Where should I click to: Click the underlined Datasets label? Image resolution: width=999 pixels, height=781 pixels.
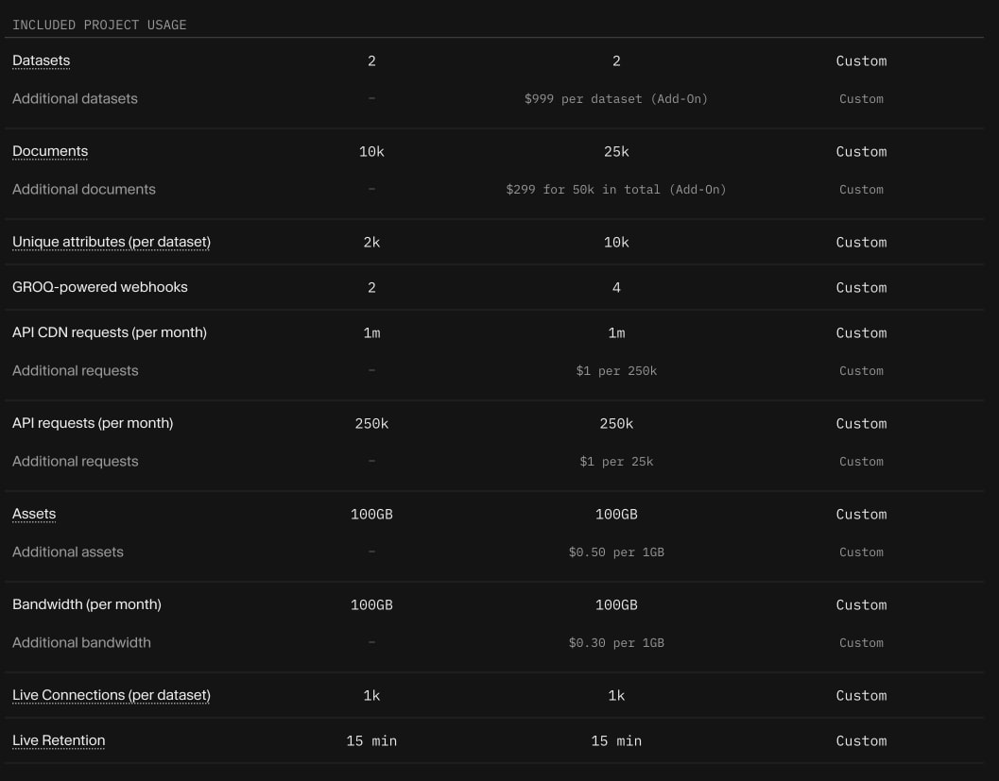click(41, 60)
